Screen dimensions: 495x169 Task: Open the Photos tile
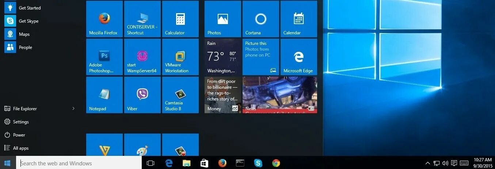[222, 19]
